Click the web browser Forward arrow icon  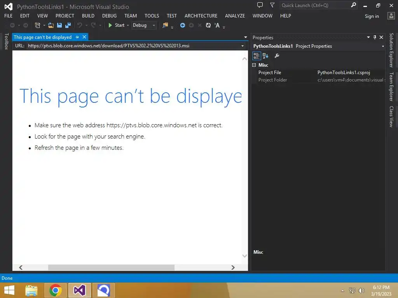191,25
